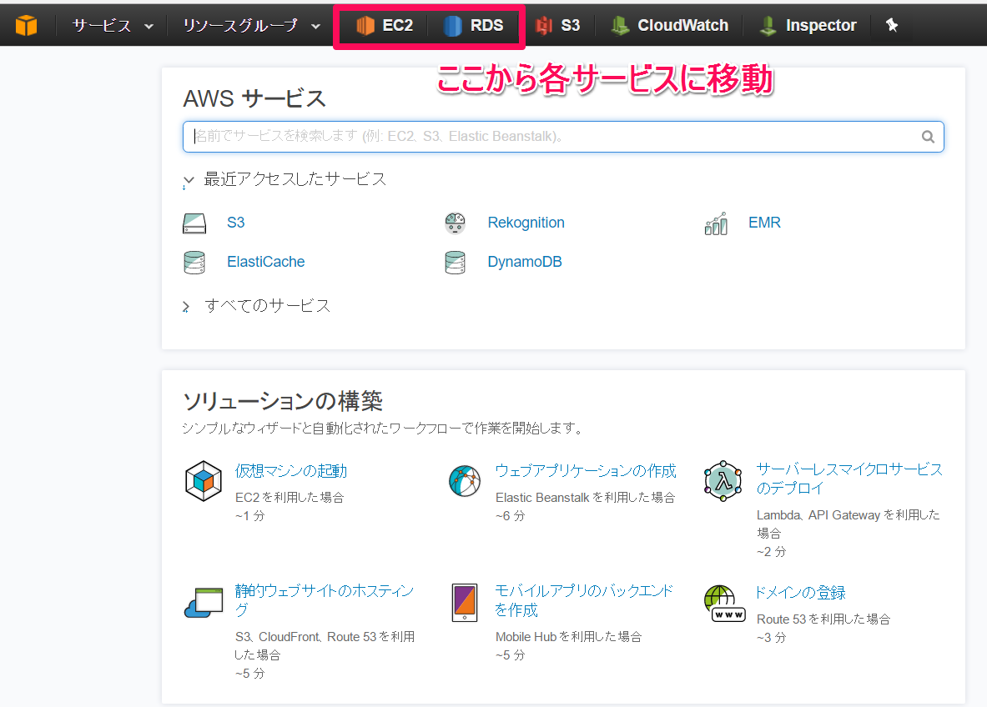Click the service search input field
The image size is (987, 707).
pos(563,137)
